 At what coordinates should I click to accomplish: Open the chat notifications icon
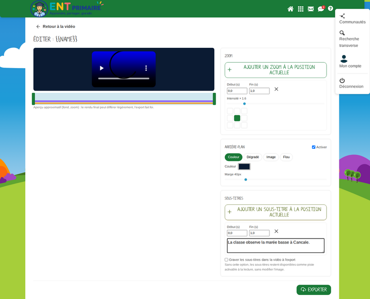321,9
